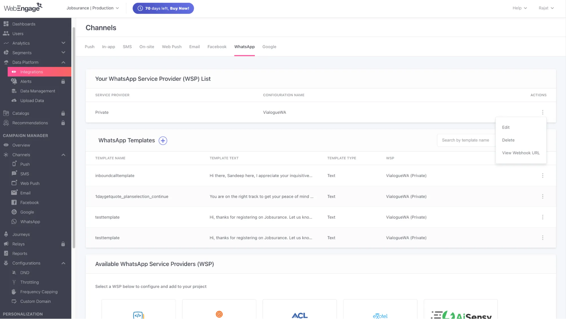Click the Overview eye icon

click(6, 145)
